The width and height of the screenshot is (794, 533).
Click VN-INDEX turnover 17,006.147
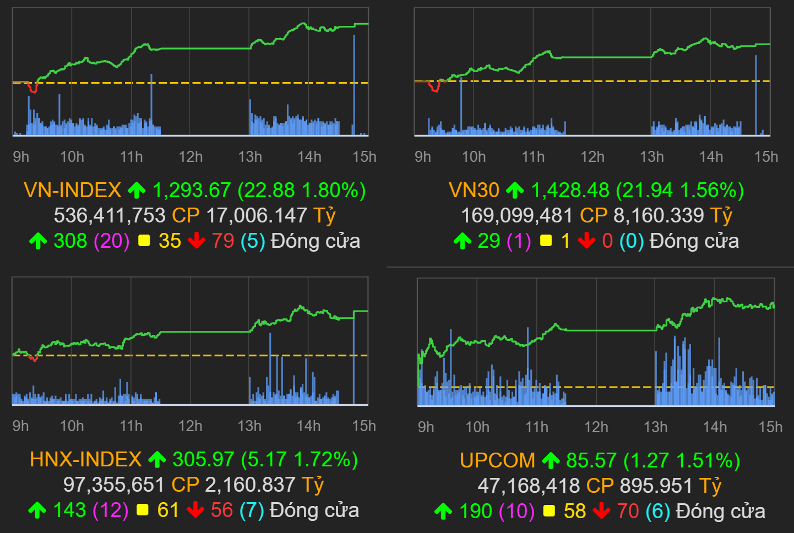(256, 216)
